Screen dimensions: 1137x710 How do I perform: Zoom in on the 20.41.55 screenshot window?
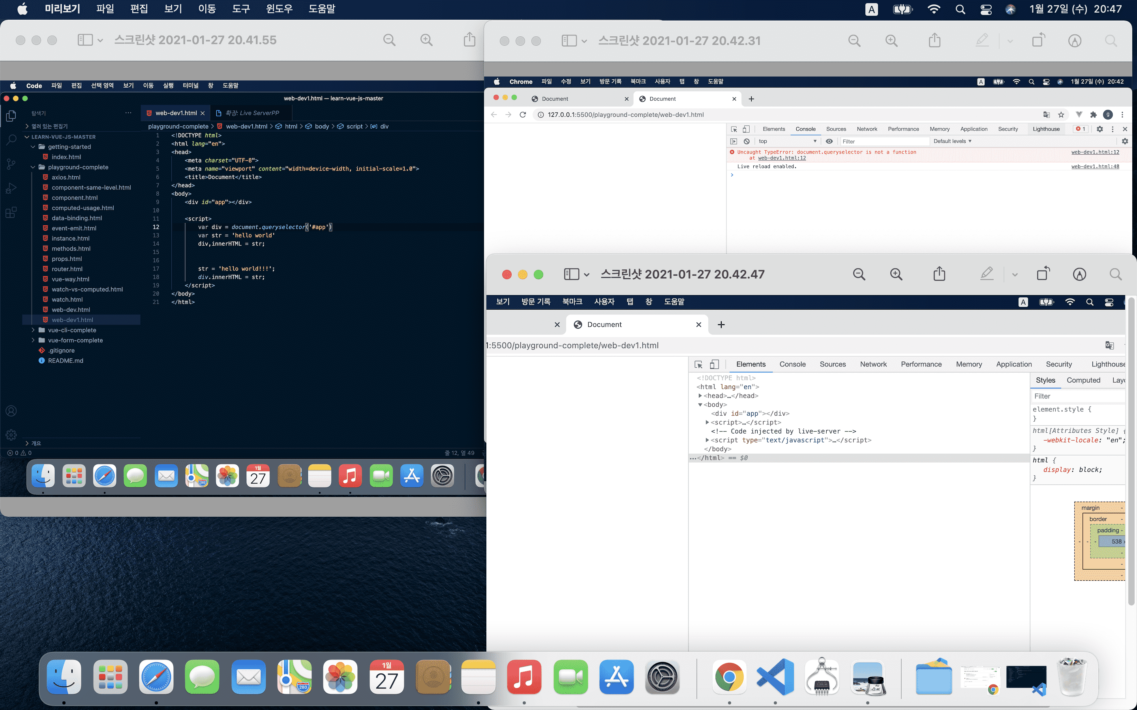click(426, 40)
